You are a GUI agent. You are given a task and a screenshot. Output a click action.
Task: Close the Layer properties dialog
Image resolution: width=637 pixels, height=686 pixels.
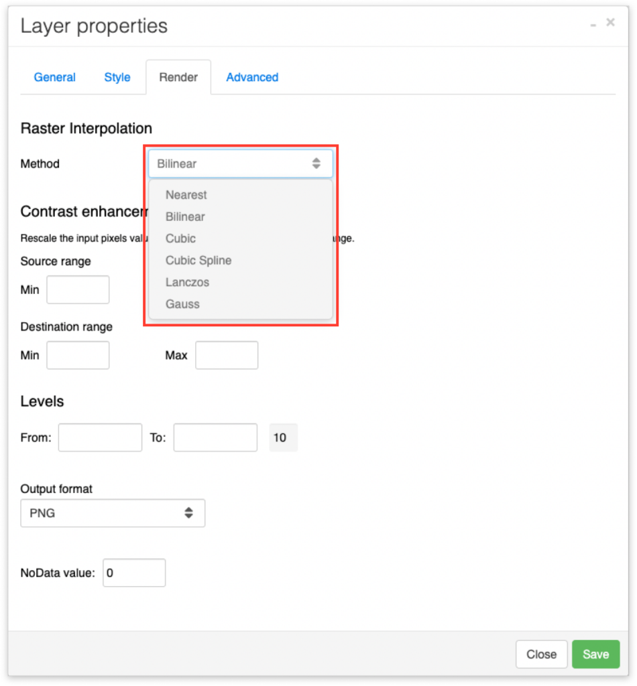[x=541, y=655]
